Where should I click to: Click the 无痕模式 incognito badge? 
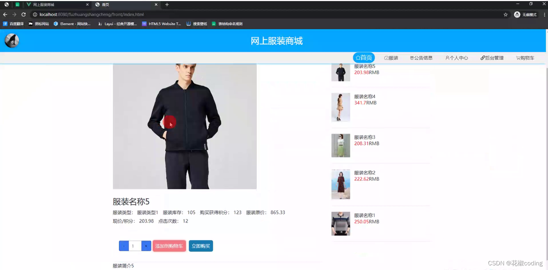tap(526, 15)
